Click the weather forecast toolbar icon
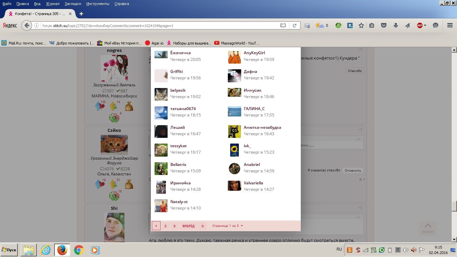This screenshot has height=257, width=457. click(x=320, y=25)
